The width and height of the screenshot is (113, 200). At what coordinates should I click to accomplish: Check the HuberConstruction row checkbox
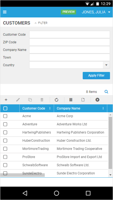5,141
